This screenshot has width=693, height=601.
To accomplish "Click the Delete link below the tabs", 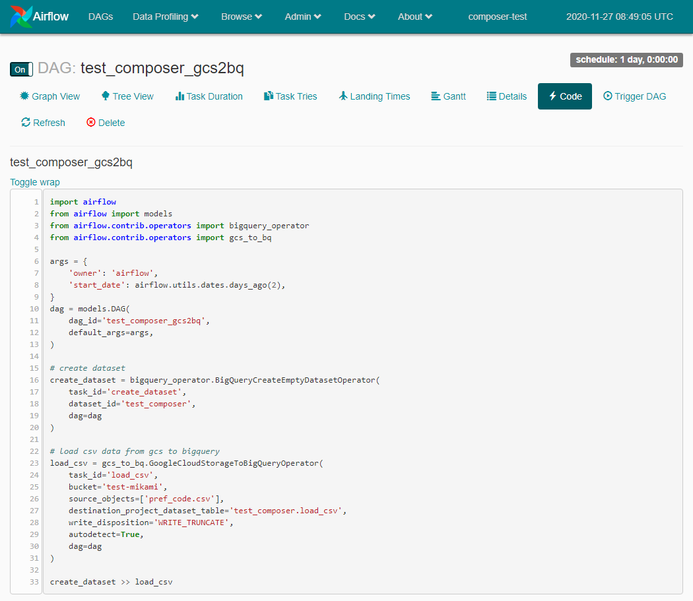I will point(111,123).
